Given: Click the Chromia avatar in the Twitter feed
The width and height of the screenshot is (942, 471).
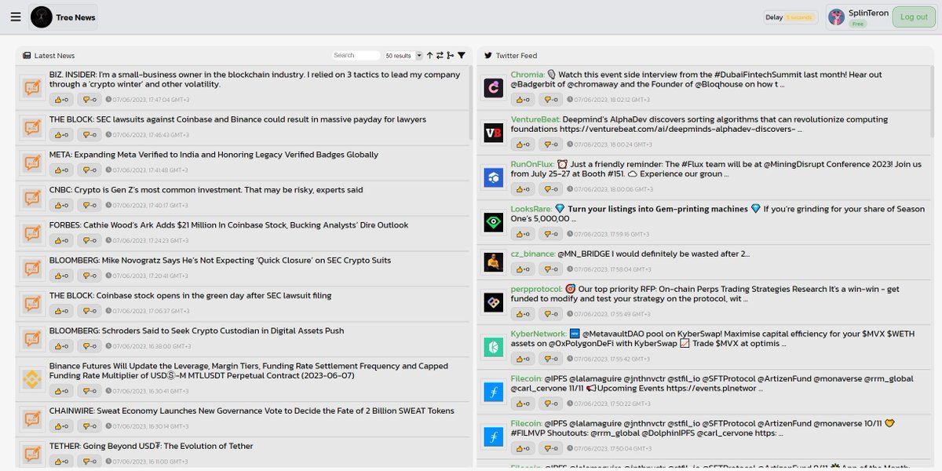Looking at the screenshot, I should tap(493, 87).
